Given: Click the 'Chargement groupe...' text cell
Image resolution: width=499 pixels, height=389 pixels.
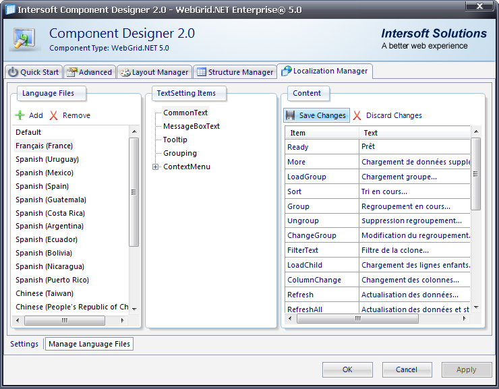Looking at the screenshot, I should coord(415,177).
